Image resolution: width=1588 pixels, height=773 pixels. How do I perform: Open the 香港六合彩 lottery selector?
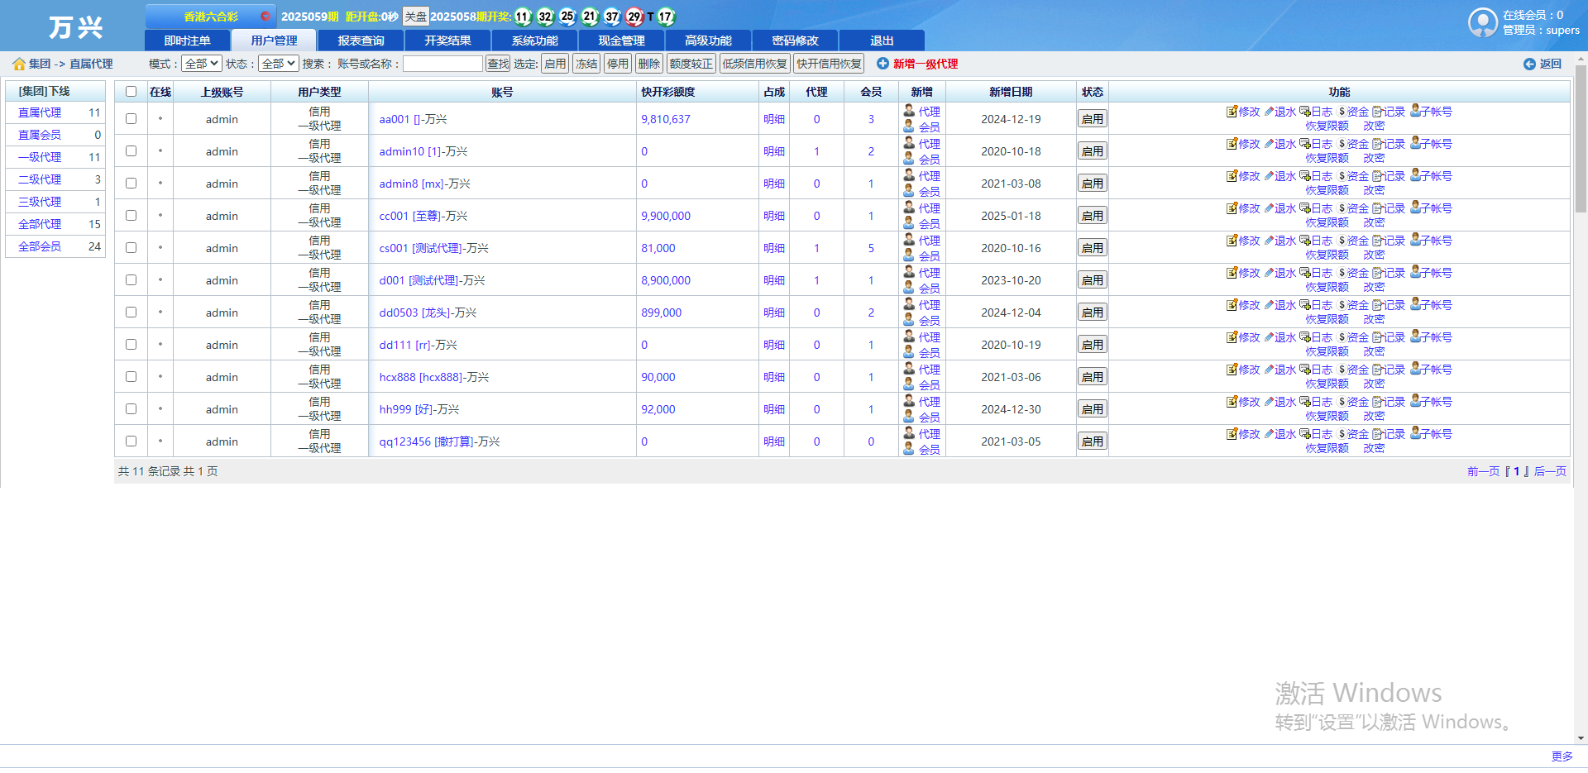click(x=211, y=17)
